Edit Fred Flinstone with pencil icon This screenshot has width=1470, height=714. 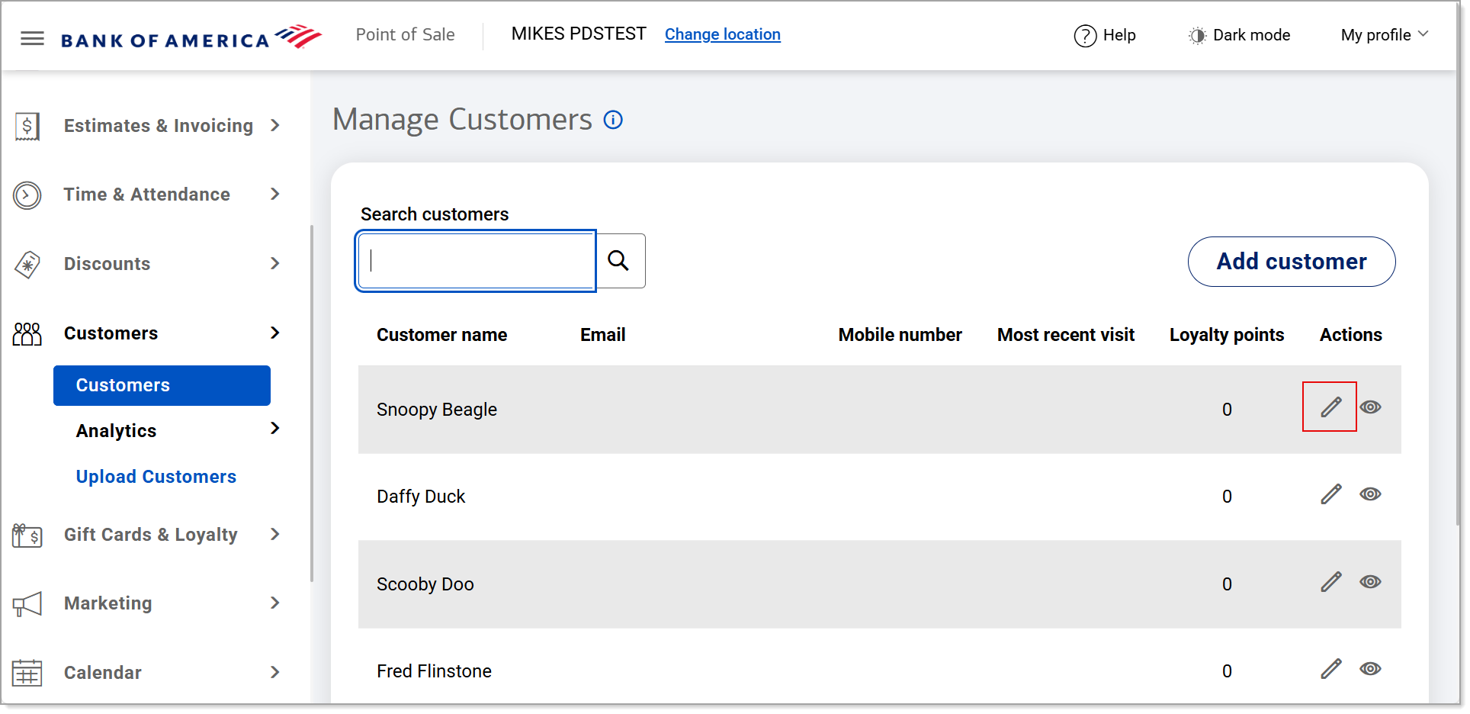(x=1330, y=669)
